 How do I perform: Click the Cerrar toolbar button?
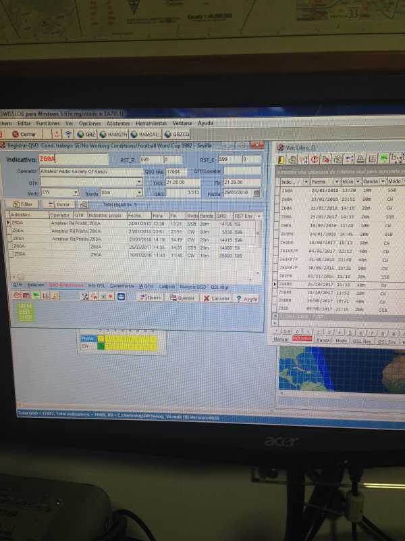click(x=24, y=134)
